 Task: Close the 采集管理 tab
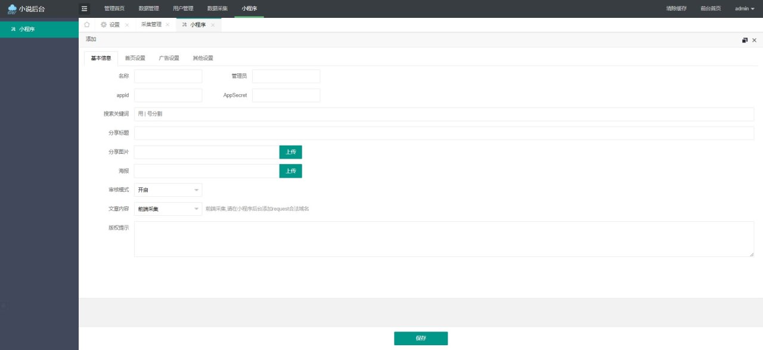pos(168,25)
